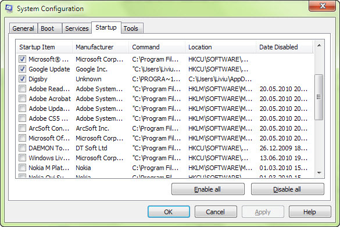
Task: Select the Google Inc. manufacturer cell
Action: [x=91, y=69]
